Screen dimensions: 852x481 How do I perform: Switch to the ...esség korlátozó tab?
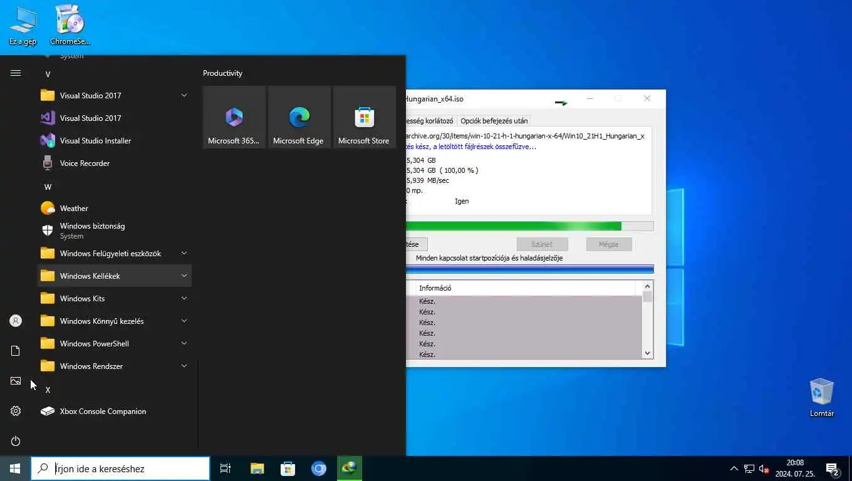pyautogui.click(x=431, y=121)
